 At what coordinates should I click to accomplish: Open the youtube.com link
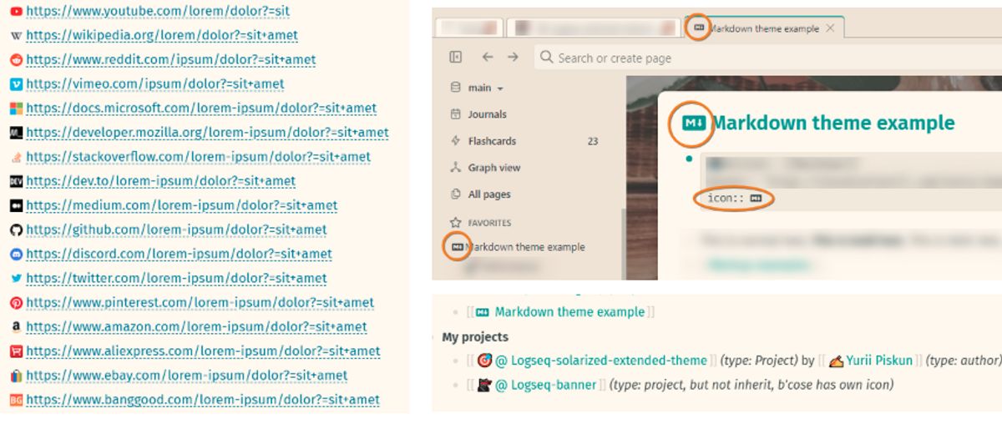click(x=158, y=12)
